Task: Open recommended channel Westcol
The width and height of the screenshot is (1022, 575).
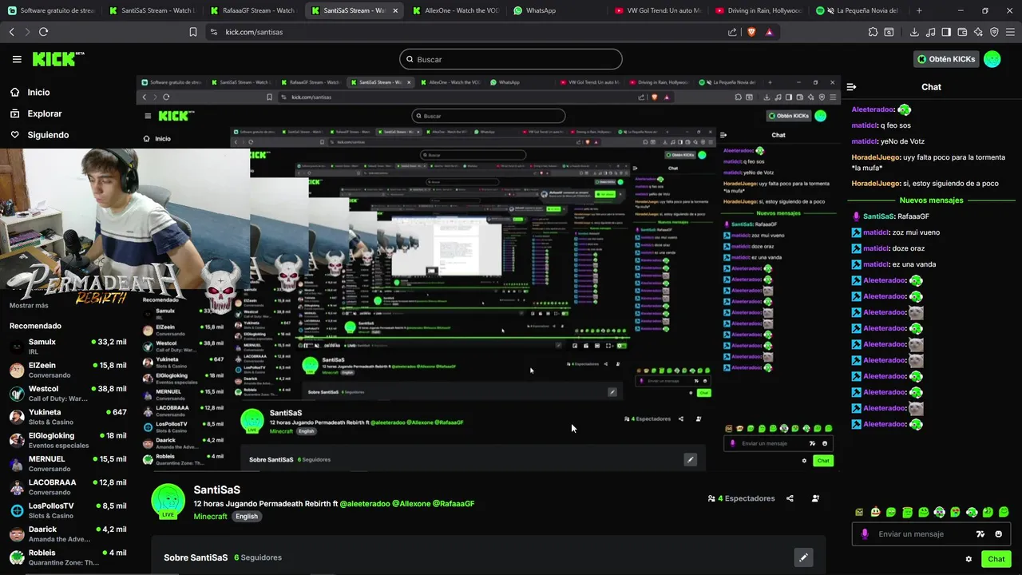Action: tap(68, 393)
